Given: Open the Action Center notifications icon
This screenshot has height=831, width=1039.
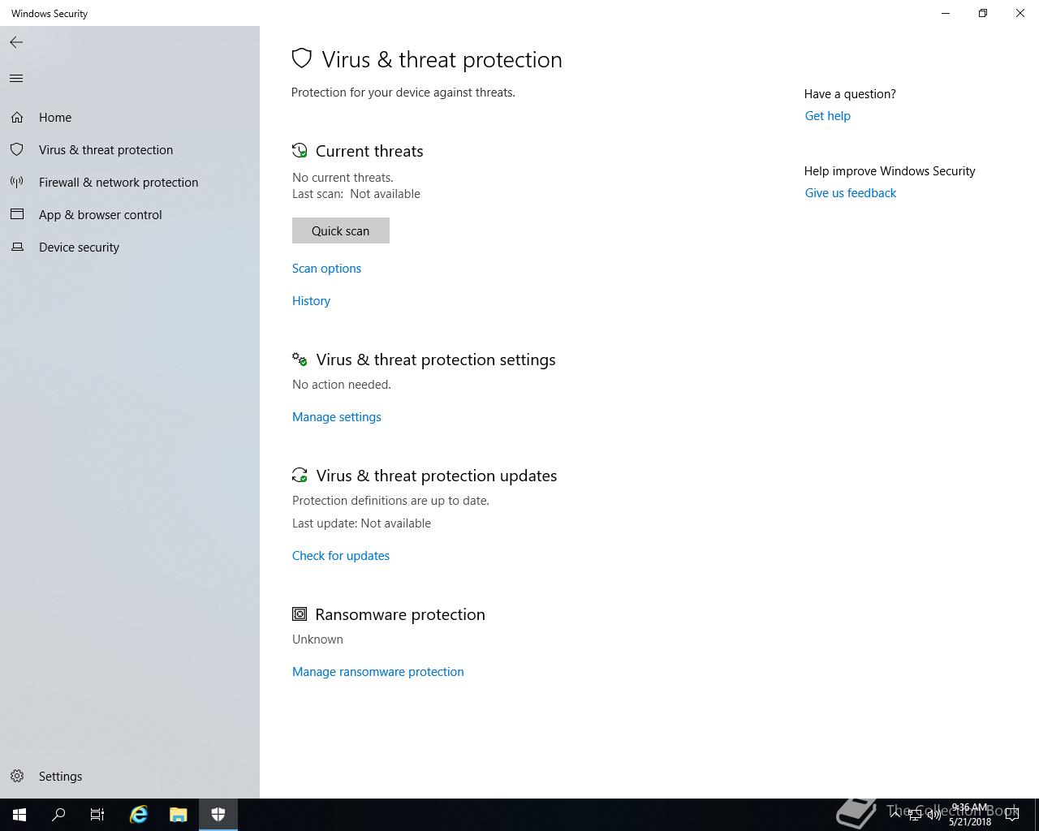Looking at the screenshot, I should 1012,815.
